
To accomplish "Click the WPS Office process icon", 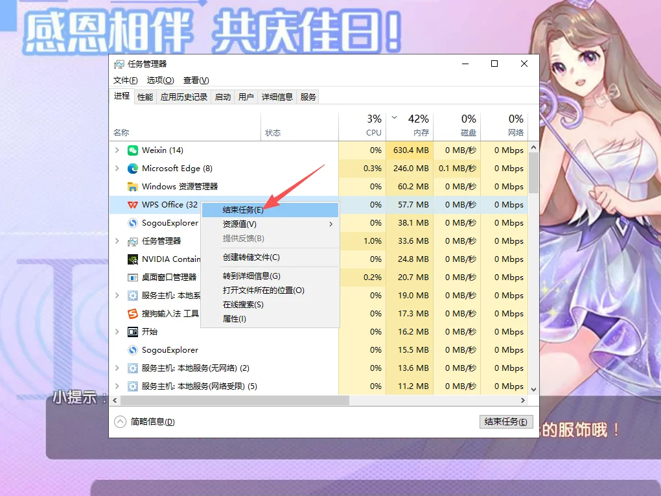I will 133,204.
